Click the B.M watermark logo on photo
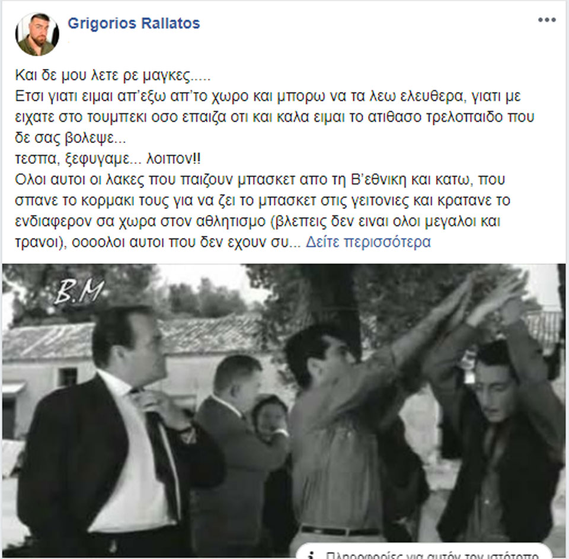 [x=79, y=291]
